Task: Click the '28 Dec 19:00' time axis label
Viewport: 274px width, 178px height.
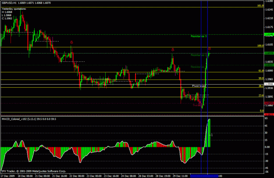Action: coord(163,176)
